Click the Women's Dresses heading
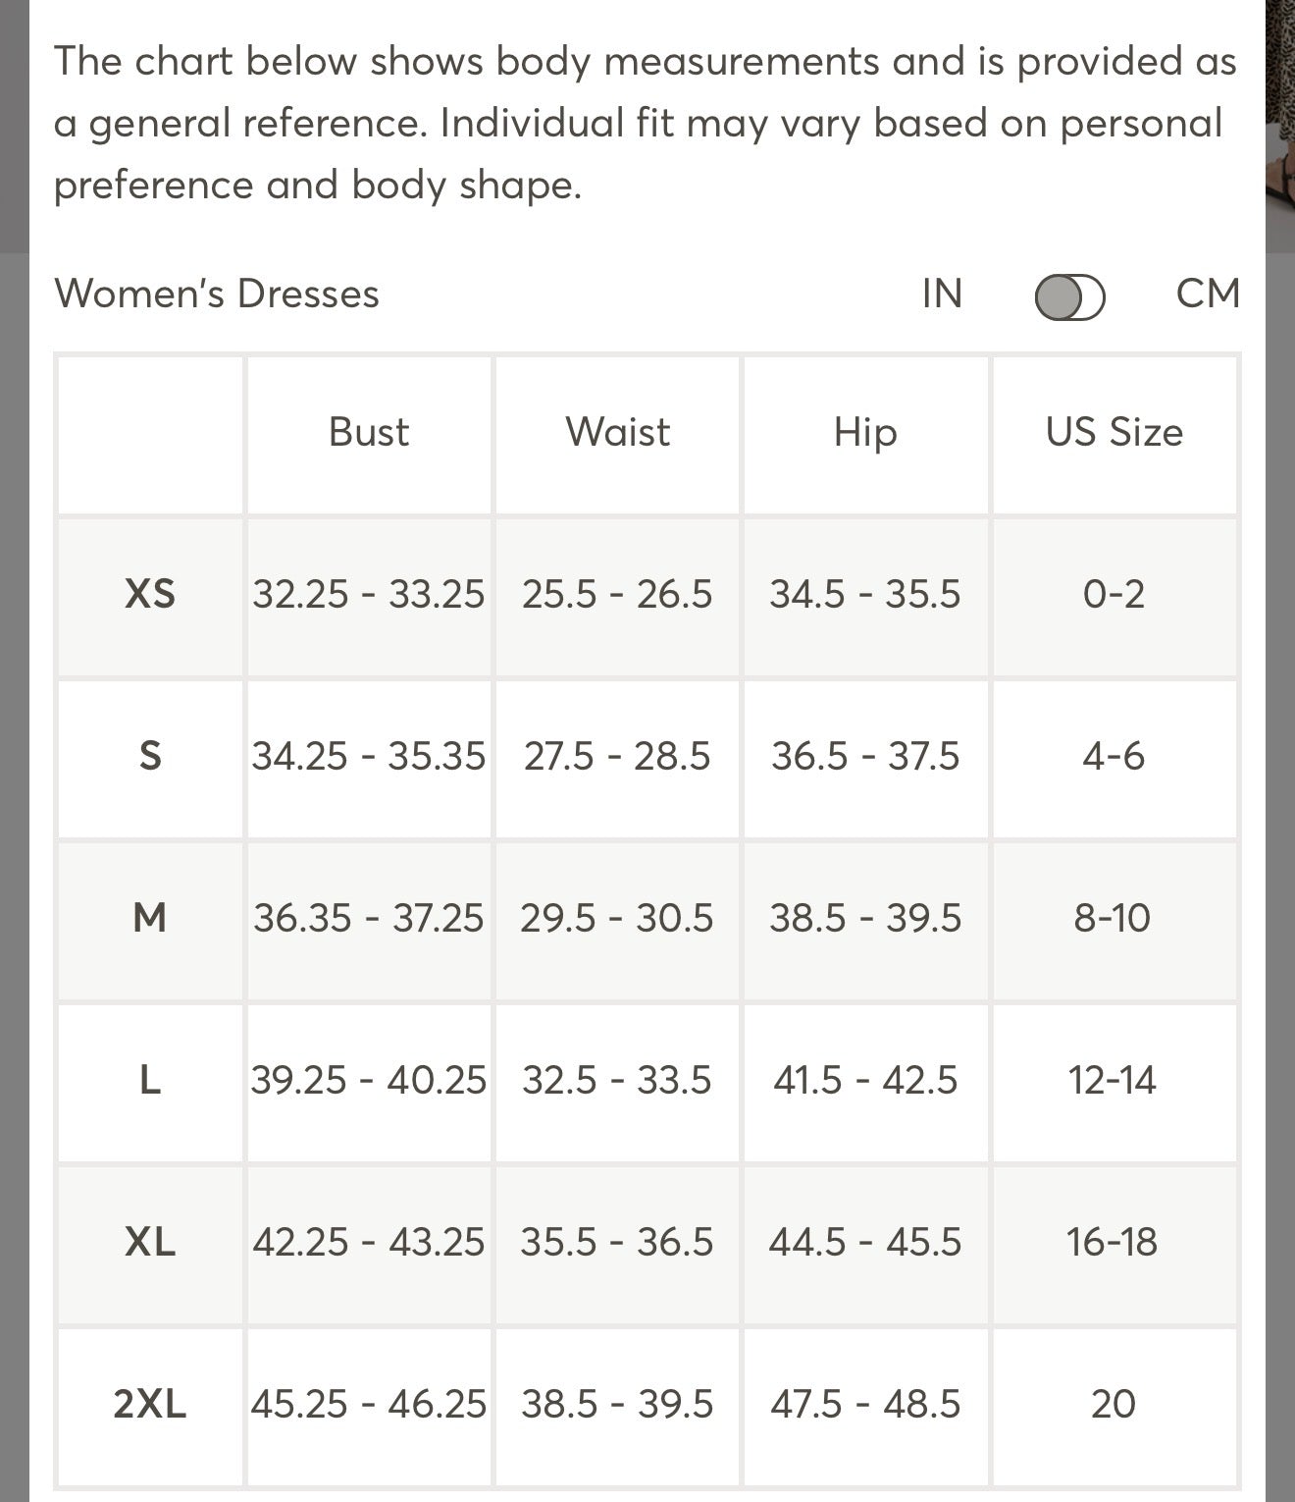This screenshot has width=1295, height=1502. point(217,294)
